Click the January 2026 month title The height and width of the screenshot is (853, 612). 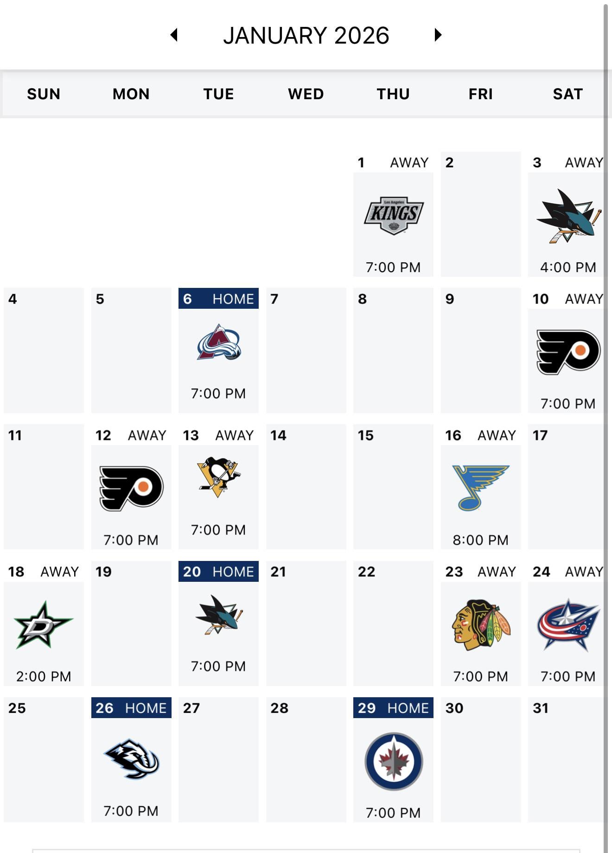[x=306, y=35]
